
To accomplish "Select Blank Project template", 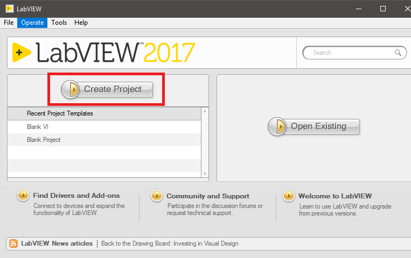I will pos(105,140).
